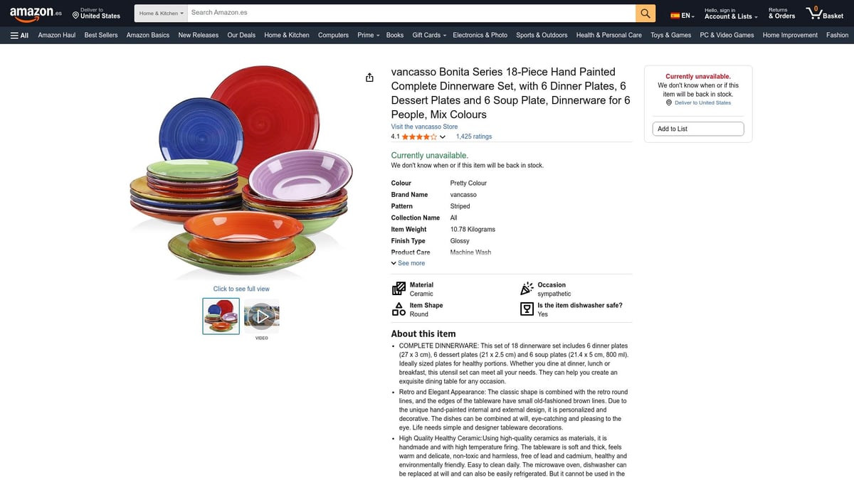Go to Amazon Haul menu item
The width and height of the screenshot is (854, 480).
pyautogui.click(x=57, y=35)
